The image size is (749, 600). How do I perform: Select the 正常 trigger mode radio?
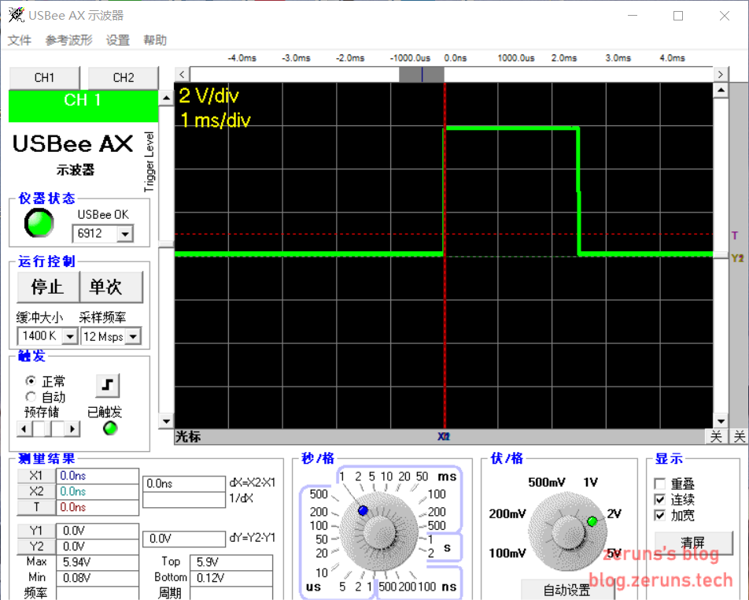pyautogui.click(x=31, y=381)
